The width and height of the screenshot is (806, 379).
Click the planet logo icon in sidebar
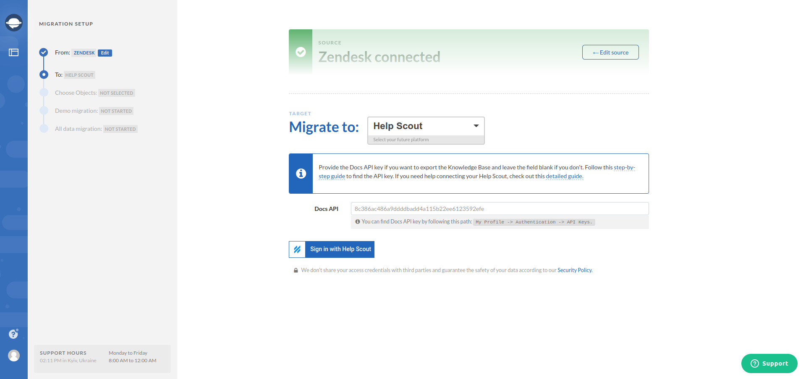(x=14, y=23)
